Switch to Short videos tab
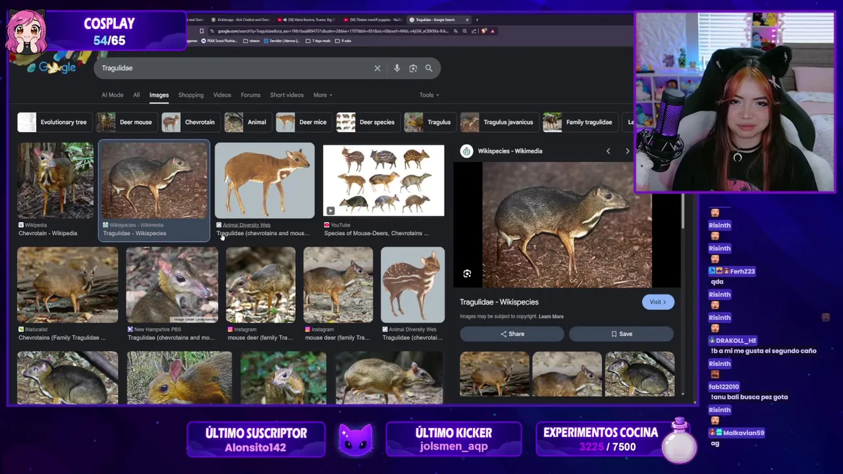 tap(286, 95)
